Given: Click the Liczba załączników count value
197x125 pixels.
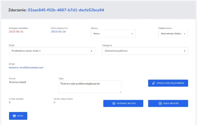Looking at the screenshot, I should pos(55,102).
